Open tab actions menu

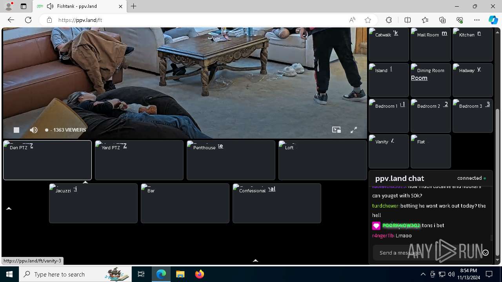(24, 6)
